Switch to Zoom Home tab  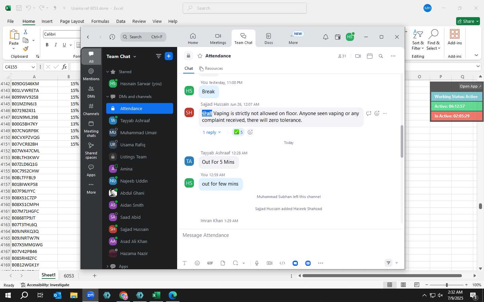coord(193,39)
